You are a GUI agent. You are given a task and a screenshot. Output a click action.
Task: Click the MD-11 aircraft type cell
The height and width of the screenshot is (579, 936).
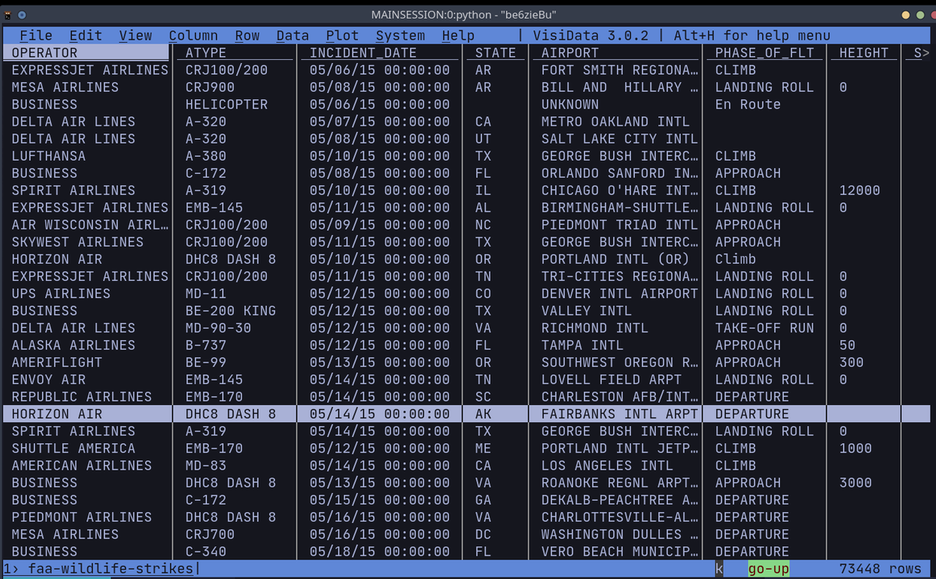tap(206, 293)
